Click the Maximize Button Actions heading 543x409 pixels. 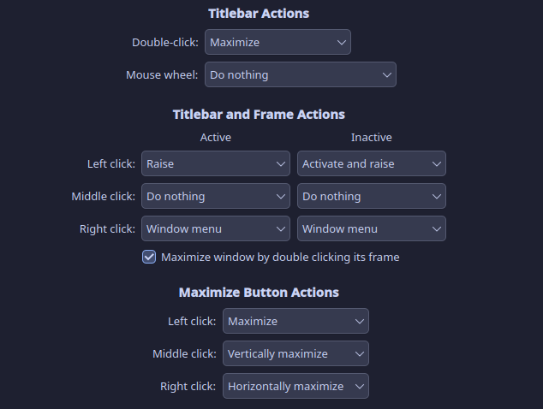(259, 293)
